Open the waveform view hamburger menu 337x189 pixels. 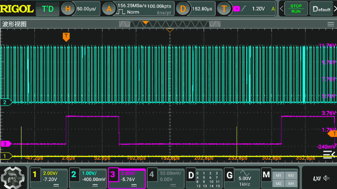coord(330,24)
